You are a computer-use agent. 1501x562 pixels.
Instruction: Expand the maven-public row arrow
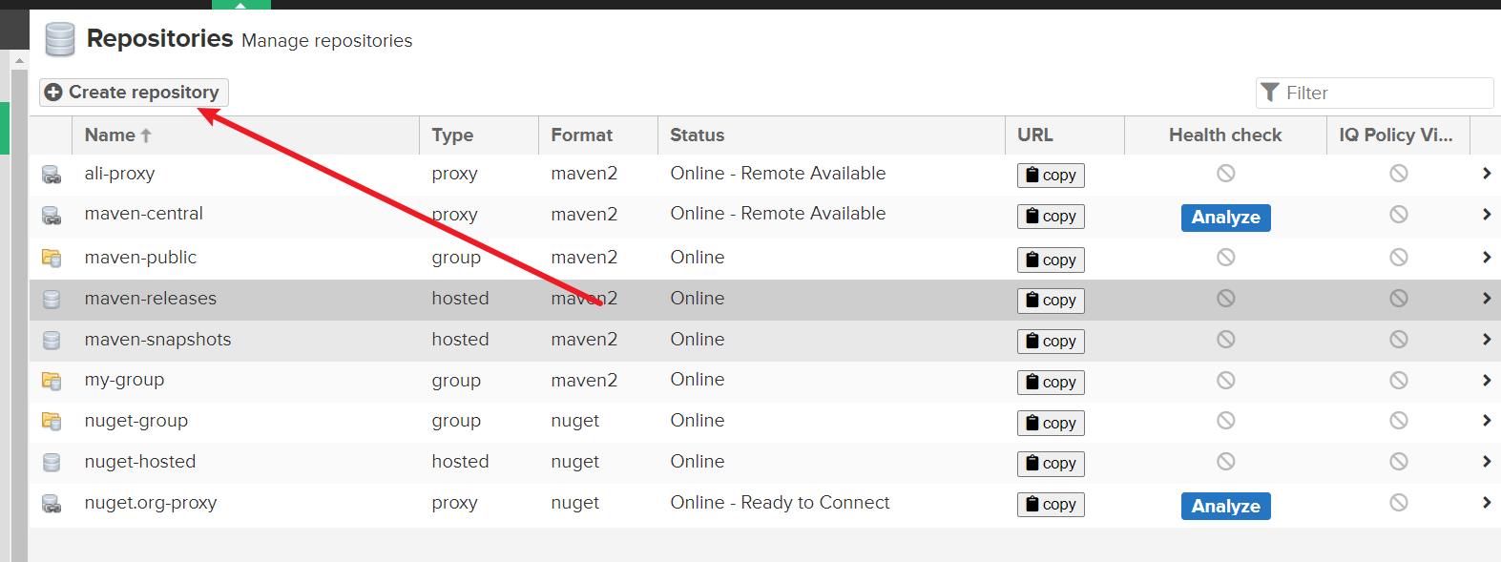coord(1486,258)
